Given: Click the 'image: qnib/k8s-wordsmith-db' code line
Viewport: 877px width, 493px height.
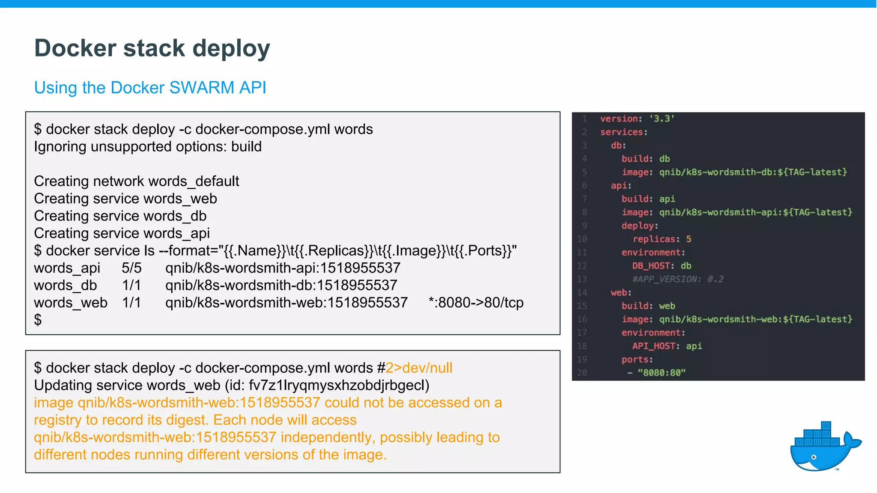Looking at the screenshot, I should pyautogui.click(x=734, y=172).
